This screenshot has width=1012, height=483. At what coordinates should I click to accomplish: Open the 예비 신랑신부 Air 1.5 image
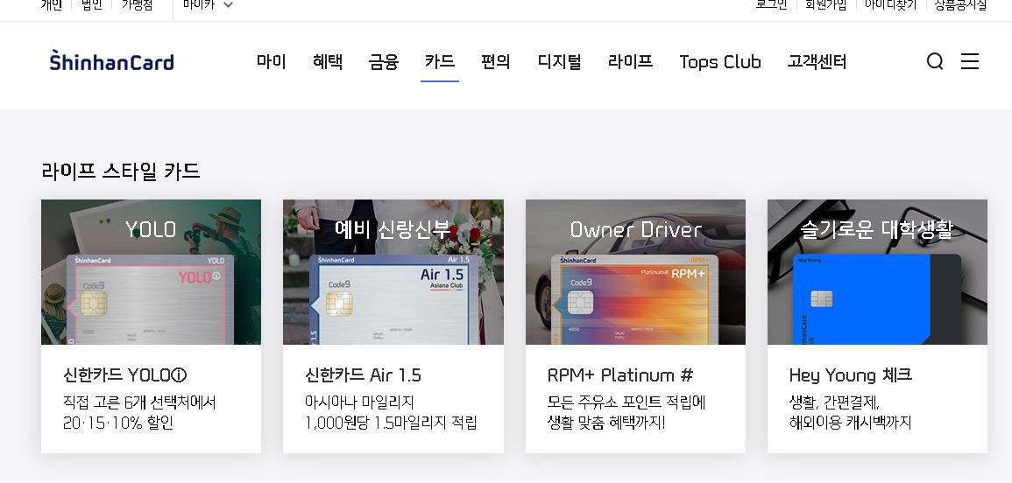tap(393, 271)
